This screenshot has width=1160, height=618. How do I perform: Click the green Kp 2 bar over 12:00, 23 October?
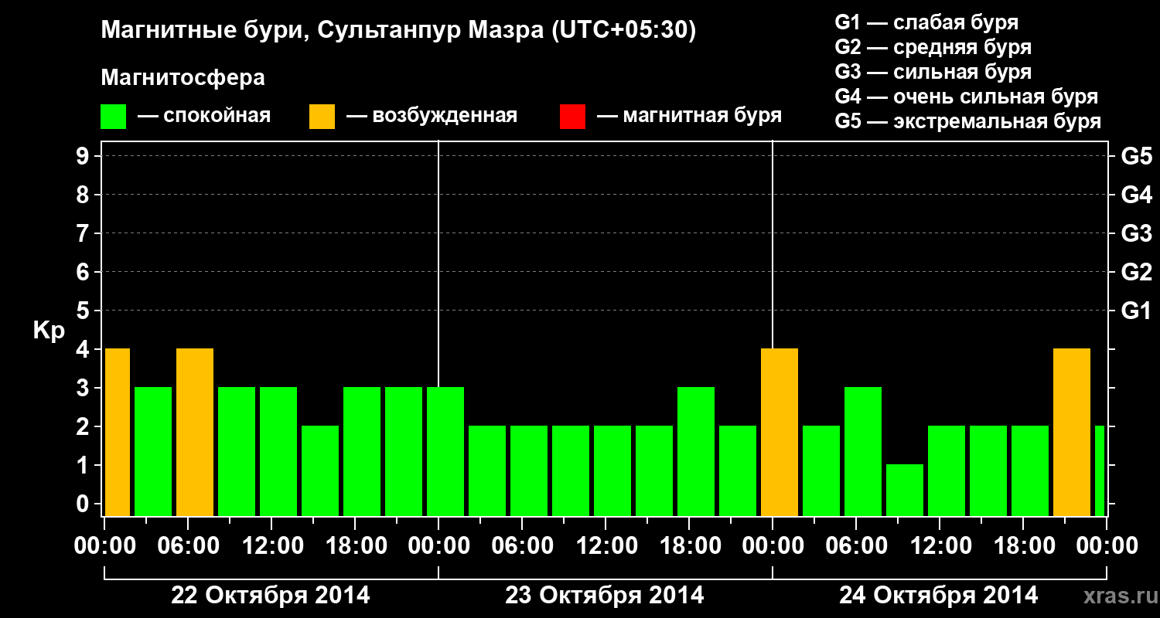[612, 470]
